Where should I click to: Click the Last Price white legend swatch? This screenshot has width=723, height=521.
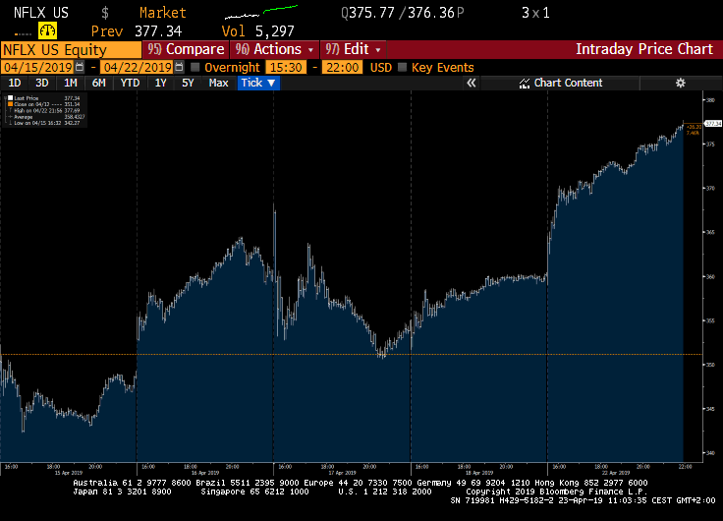coord(10,98)
